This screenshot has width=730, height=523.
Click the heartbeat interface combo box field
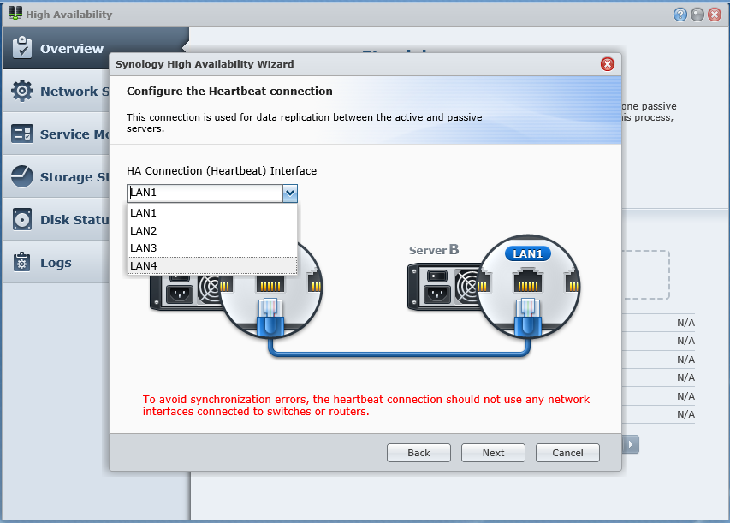point(205,193)
